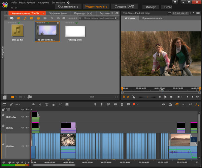Select the whitebg_wide thumbnail in library
The width and height of the screenshot is (202, 168).
click(x=75, y=31)
